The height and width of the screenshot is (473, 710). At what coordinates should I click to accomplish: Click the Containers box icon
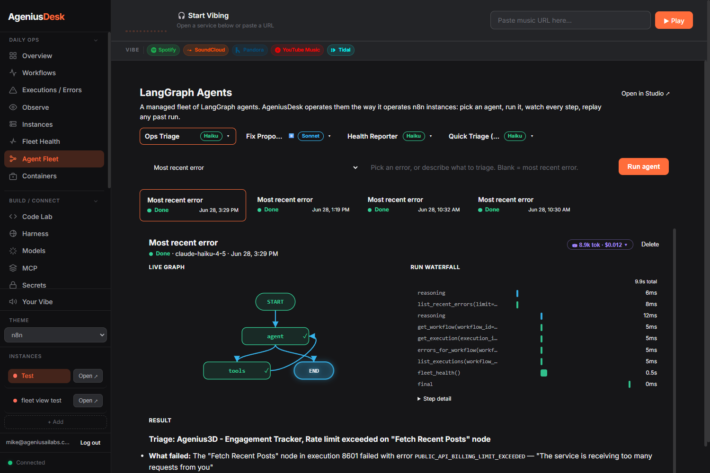[13, 176]
